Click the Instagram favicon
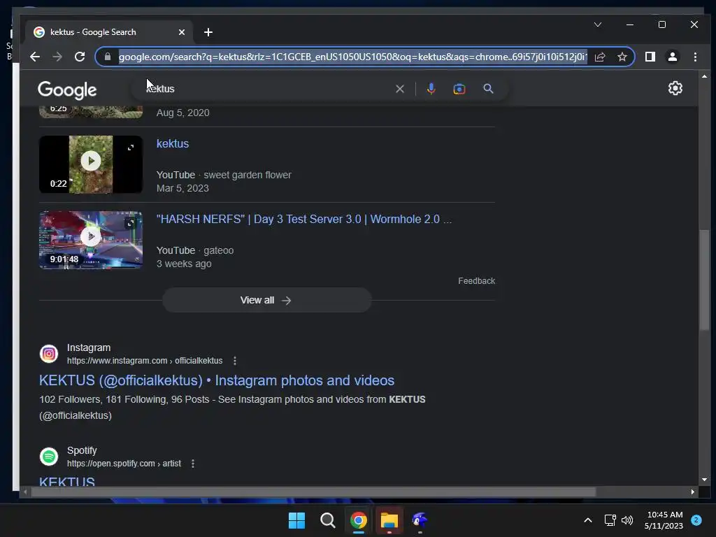Viewport: 716px width, 537px height. coord(49,354)
